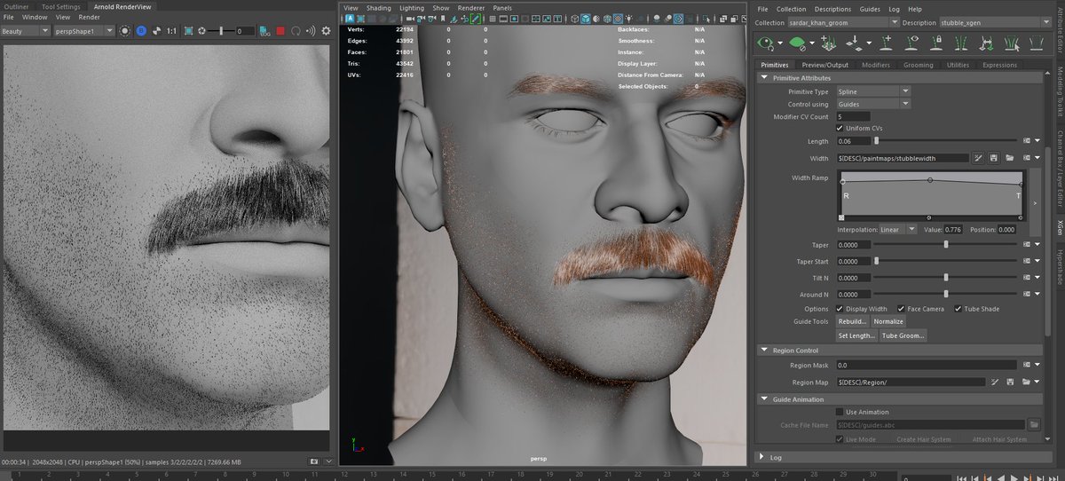
Task: Click the highlighted pencil icon in viewport toolbar
Action: click(476, 19)
